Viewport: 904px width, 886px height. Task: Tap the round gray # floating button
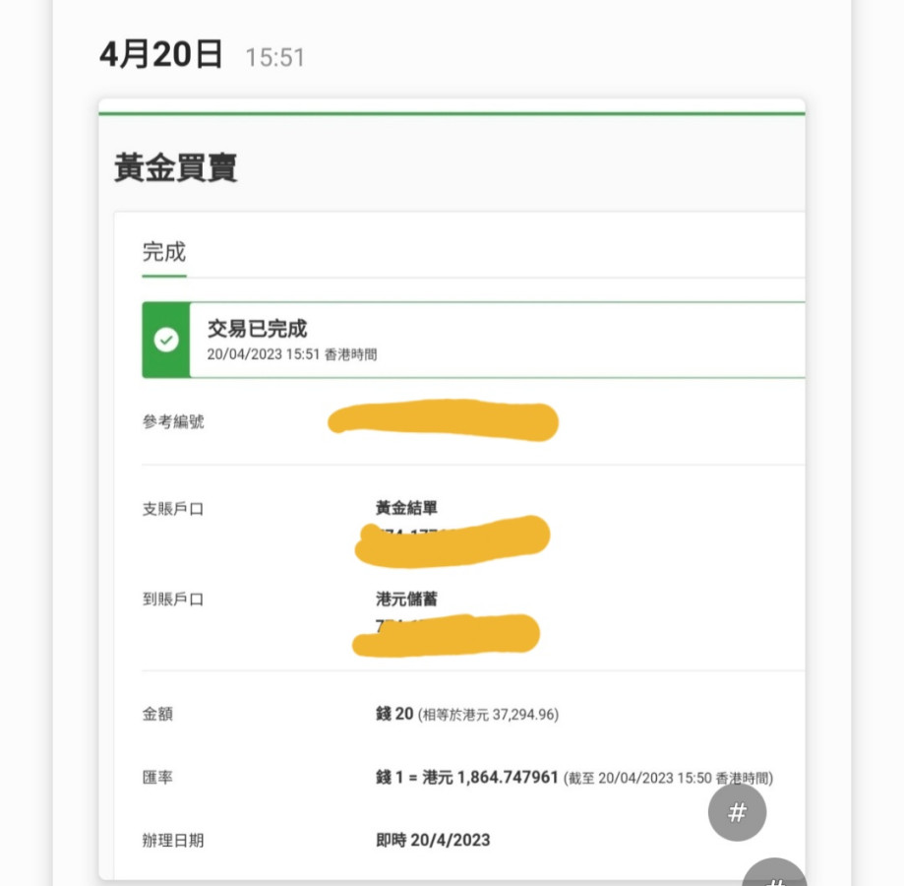[x=737, y=813]
